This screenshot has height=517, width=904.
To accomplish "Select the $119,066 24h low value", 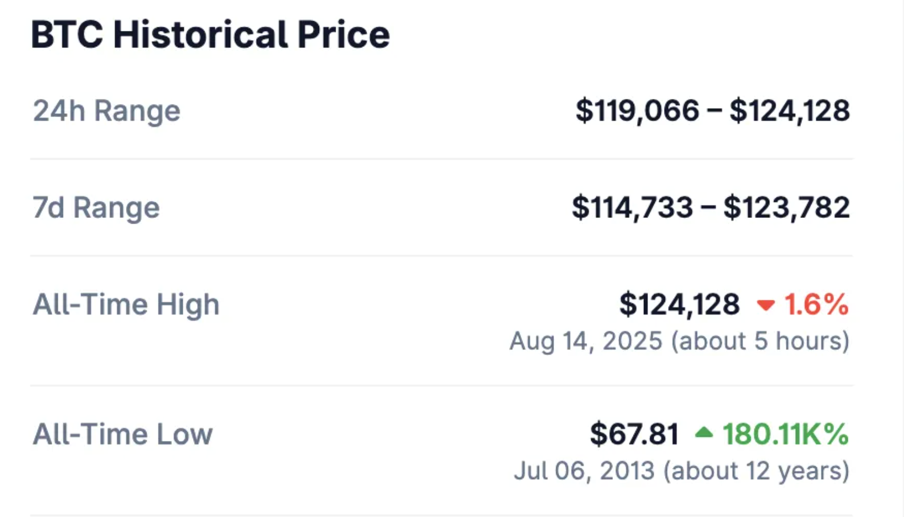I will pos(638,111).
